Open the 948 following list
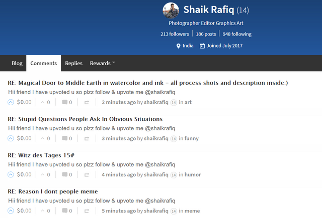 (x=237, y=34)
